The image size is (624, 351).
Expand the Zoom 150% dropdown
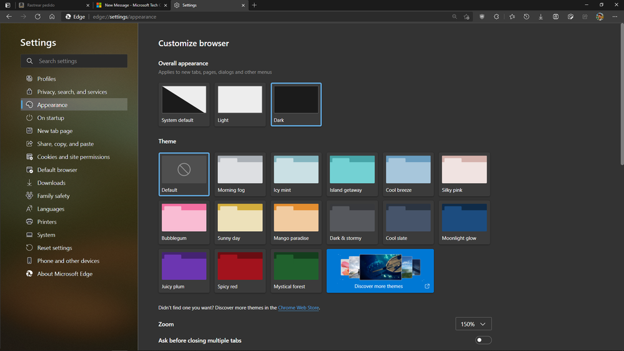pyautogui.click(x=473, y=324)
